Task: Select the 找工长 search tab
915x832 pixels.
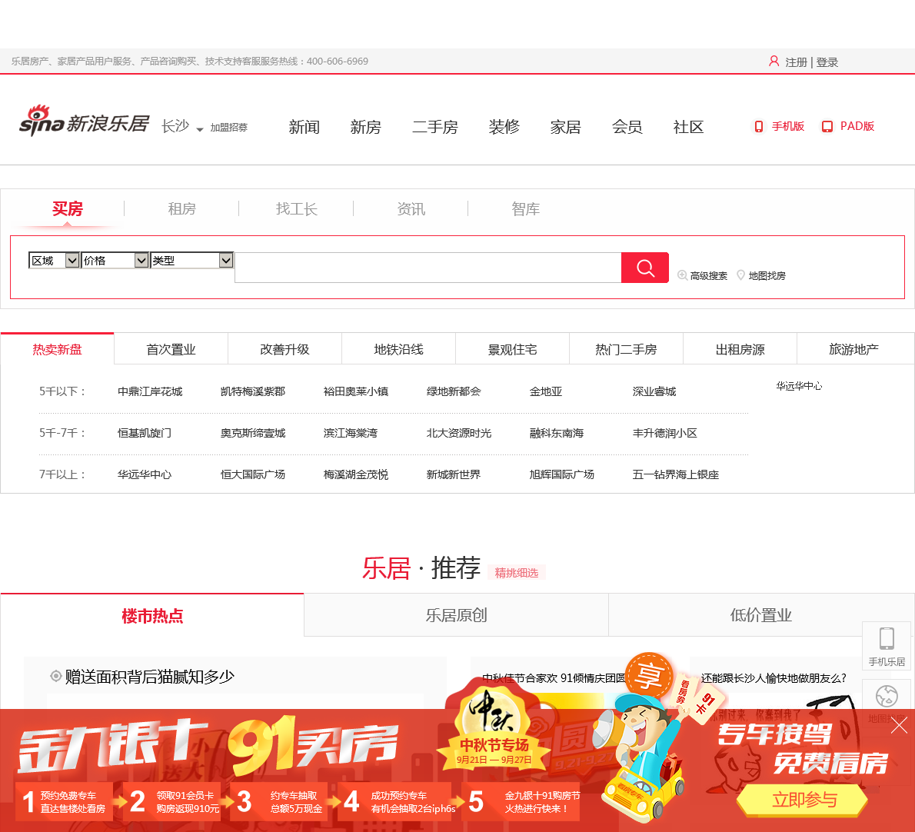Action: pyautogui.click(x=297, y=209)
